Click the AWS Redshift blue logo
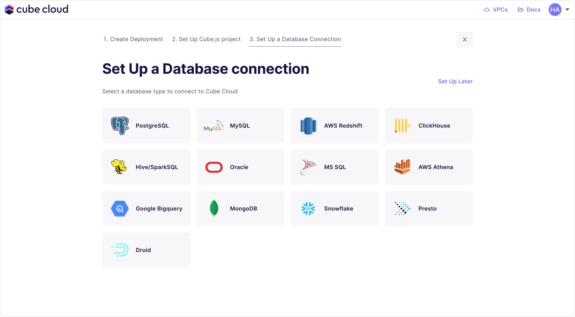 (308, 126)
